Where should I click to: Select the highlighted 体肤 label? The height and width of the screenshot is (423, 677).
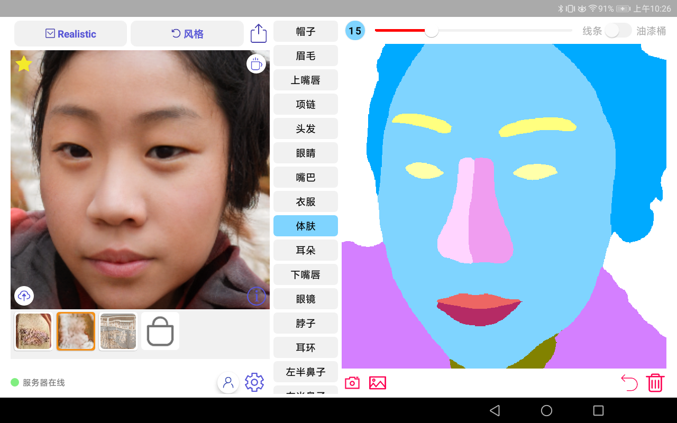306,226
